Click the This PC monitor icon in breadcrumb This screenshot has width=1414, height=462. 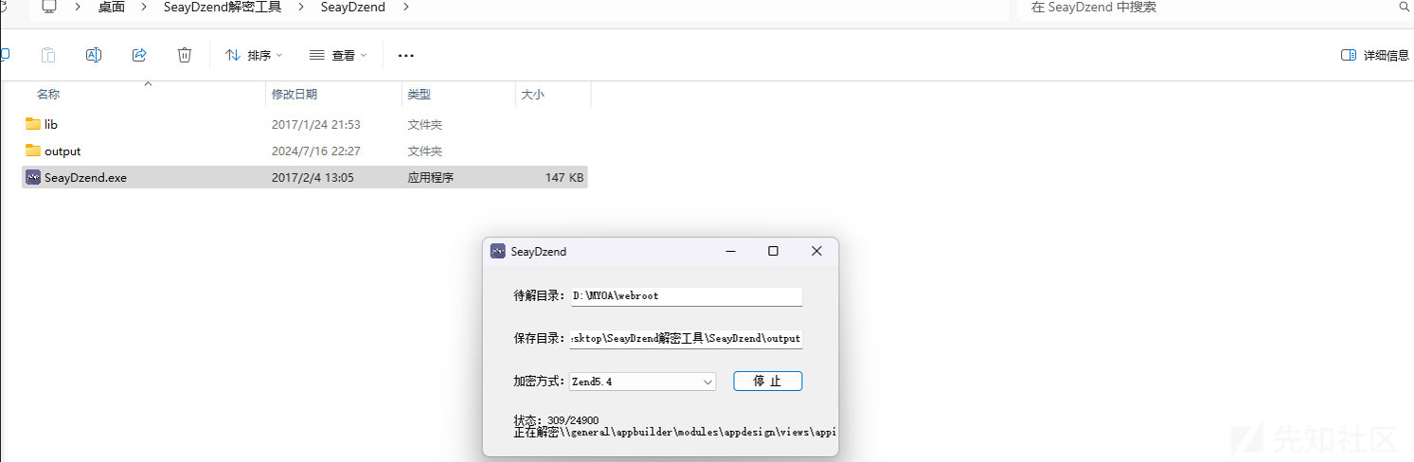click(x=49, y=7)
